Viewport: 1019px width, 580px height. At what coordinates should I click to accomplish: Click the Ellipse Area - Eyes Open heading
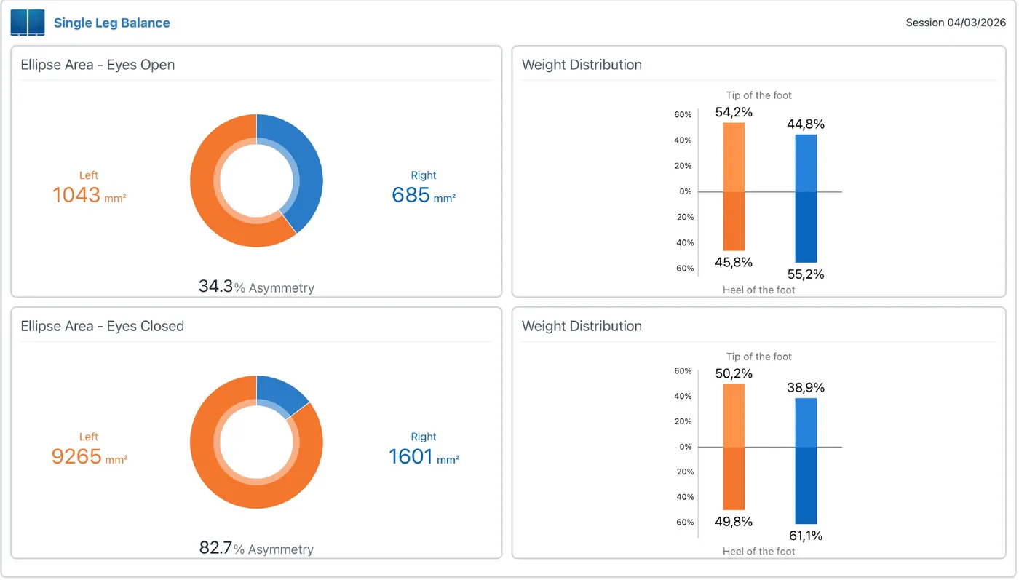point(98,65)
